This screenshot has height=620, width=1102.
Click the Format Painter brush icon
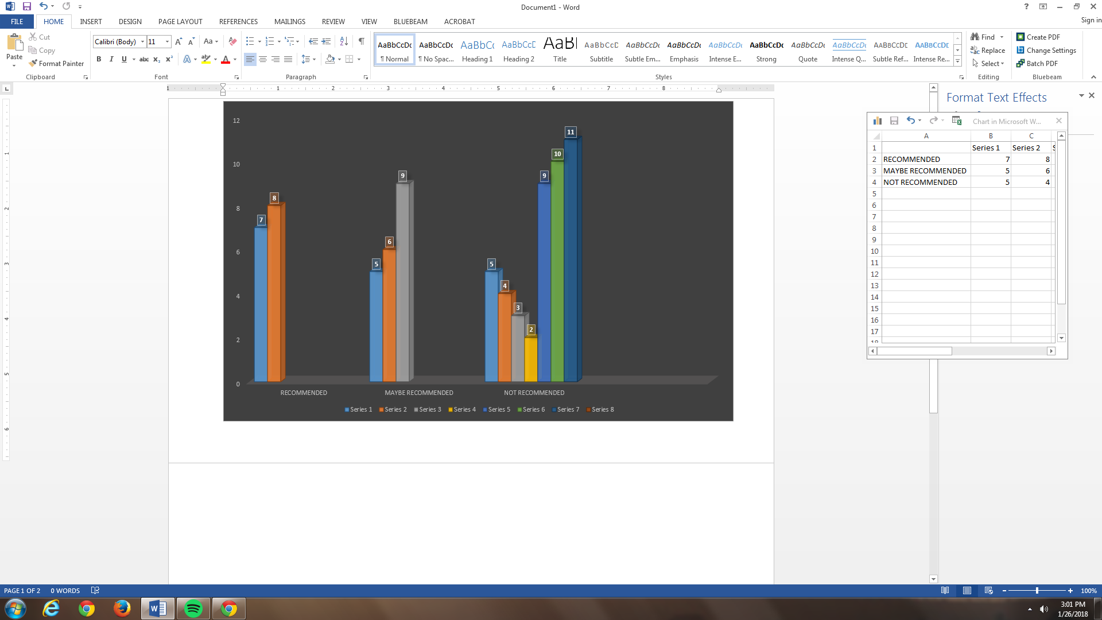[x=33, y=63]
